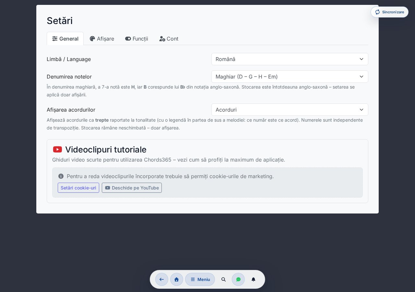Screen dimensions: 415x292
Task: Go to home via house icon
Action: [177, 279]
